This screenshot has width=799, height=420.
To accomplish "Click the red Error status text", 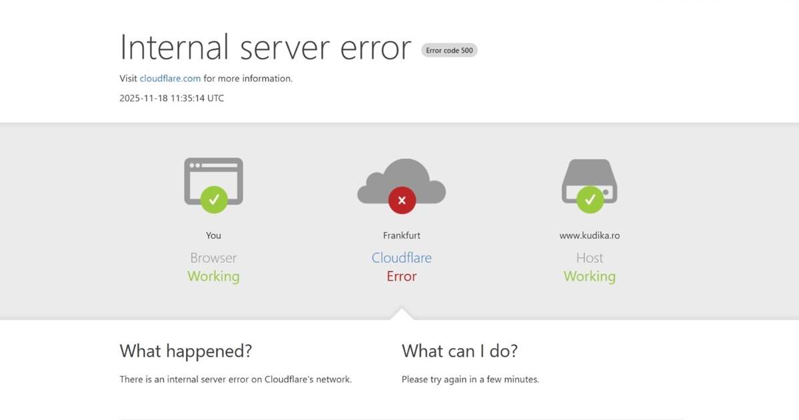I will 401,276.
